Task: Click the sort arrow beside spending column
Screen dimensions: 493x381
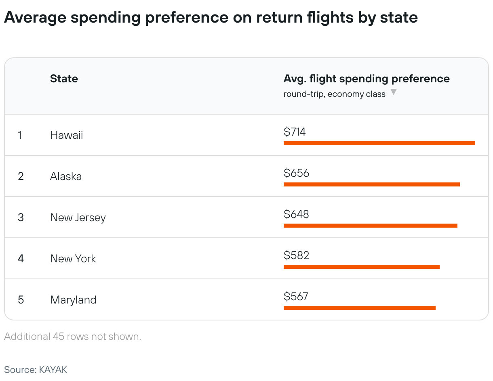Action: [393, 92]
